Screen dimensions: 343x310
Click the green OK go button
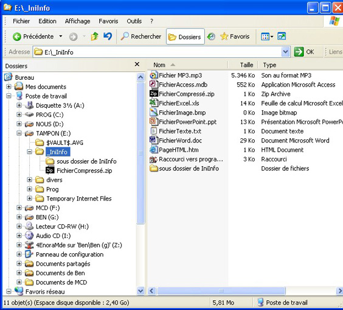pos(304,52)
